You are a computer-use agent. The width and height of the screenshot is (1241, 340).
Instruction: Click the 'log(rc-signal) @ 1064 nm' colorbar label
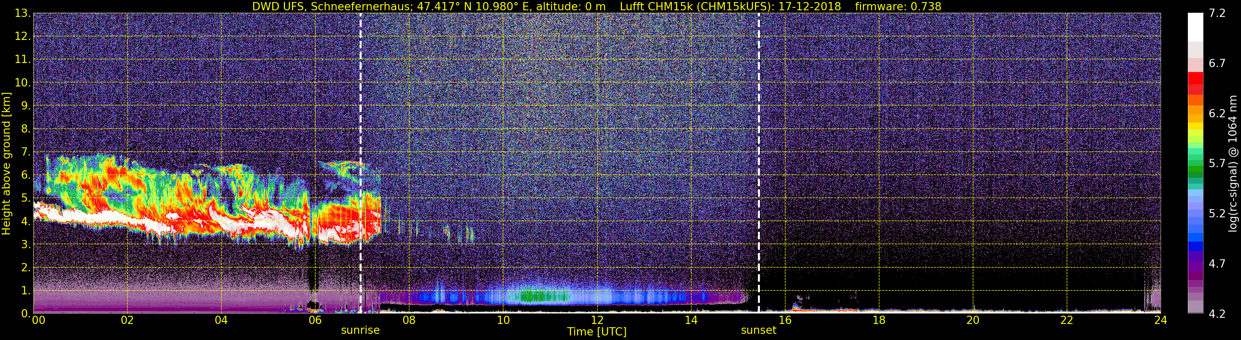tap(1232, 164)
